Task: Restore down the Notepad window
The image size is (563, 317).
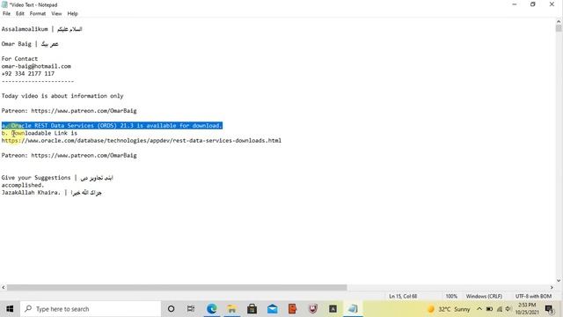Action: tap(533, 4)
